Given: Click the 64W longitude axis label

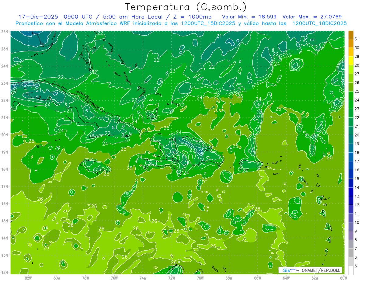Looking at the screenshot, I should [286, 278].
